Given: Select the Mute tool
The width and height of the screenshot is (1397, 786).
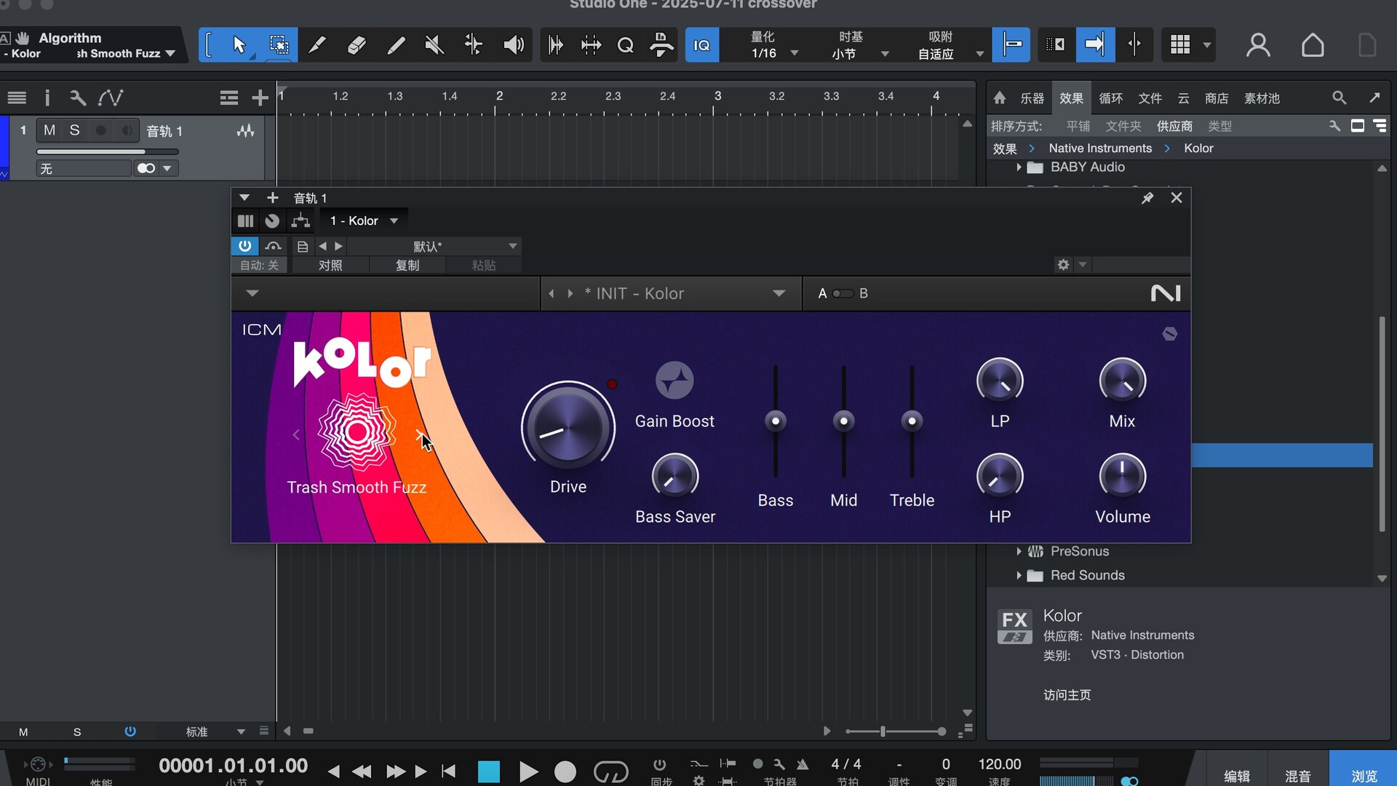Looking at the screenshot, I should coord(434,45).
